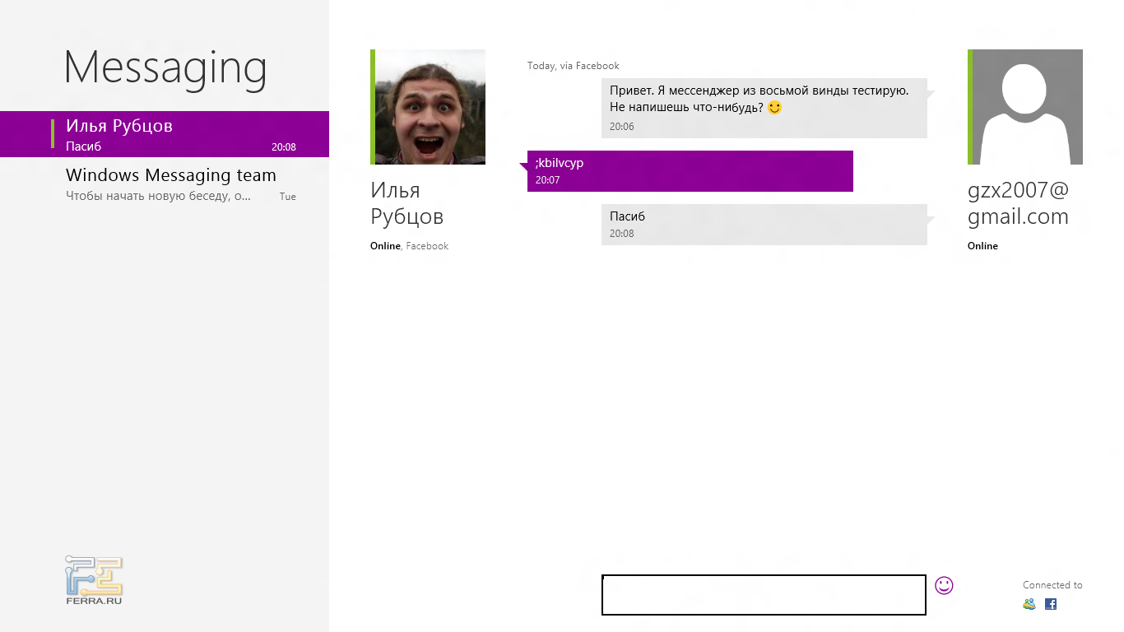Viewport: 1124px width, 632px height.
Task: Select the Пасиб message bubble in the chat
Action: (x=764, y=225)
